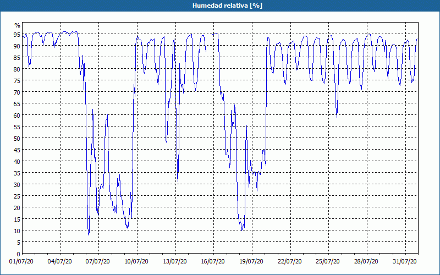
Task: Click the 85 value on the y-axis
Action: (x=17, y=58)
